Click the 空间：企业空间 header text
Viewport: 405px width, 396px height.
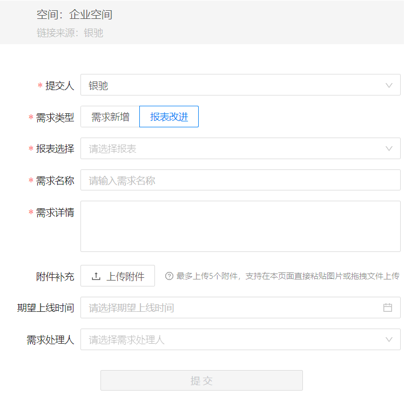(75, 15)
